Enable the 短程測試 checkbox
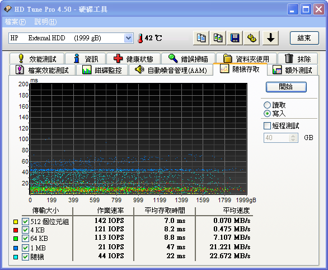 tap(267, 126)
